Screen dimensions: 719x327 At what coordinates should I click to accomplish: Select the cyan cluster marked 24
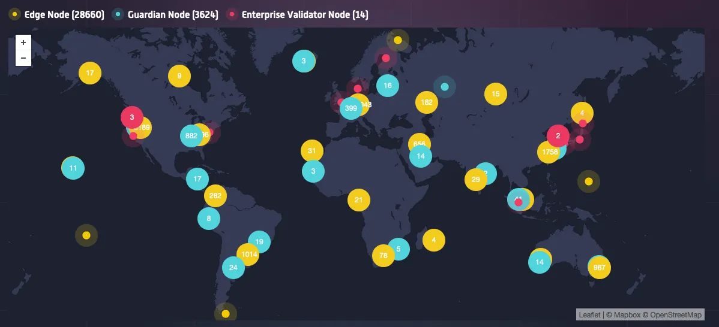point(233,268)
